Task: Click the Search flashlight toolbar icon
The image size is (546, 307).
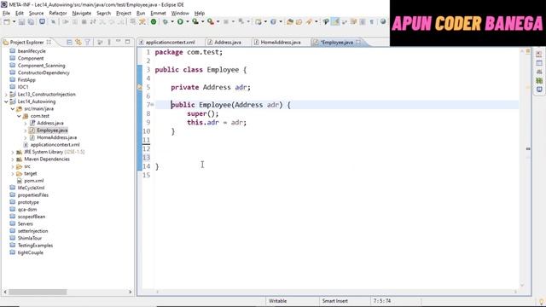Action: pos(309,21)
